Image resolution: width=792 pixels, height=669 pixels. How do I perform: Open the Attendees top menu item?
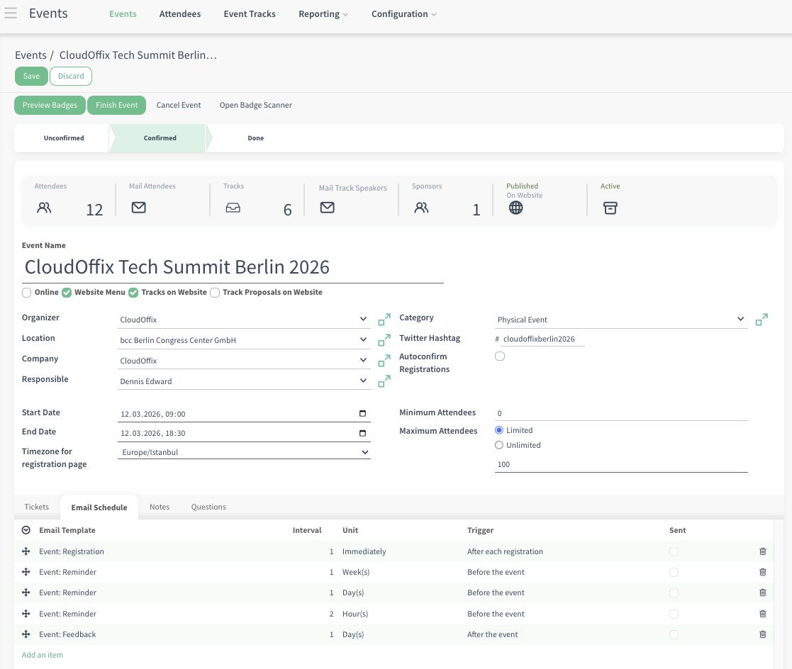tap(180, 14)
